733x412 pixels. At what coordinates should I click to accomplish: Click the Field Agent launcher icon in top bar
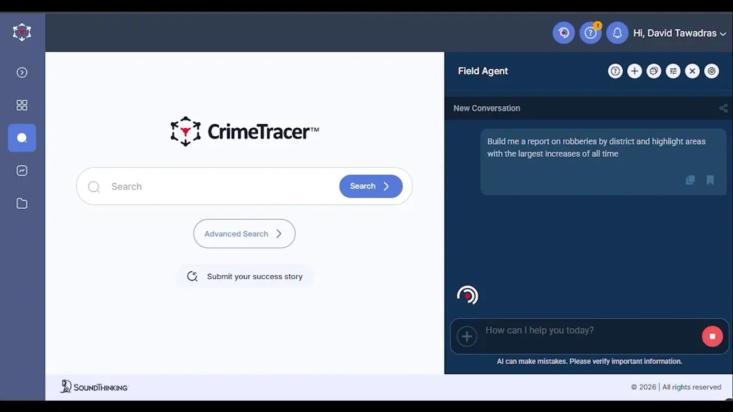pos(563,33)
